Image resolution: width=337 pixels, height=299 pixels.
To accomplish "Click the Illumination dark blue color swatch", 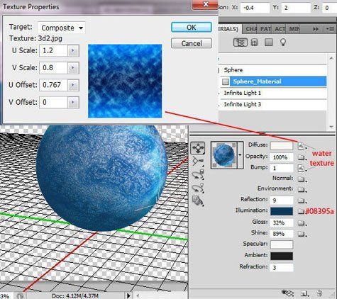I will tap(282, 211).
